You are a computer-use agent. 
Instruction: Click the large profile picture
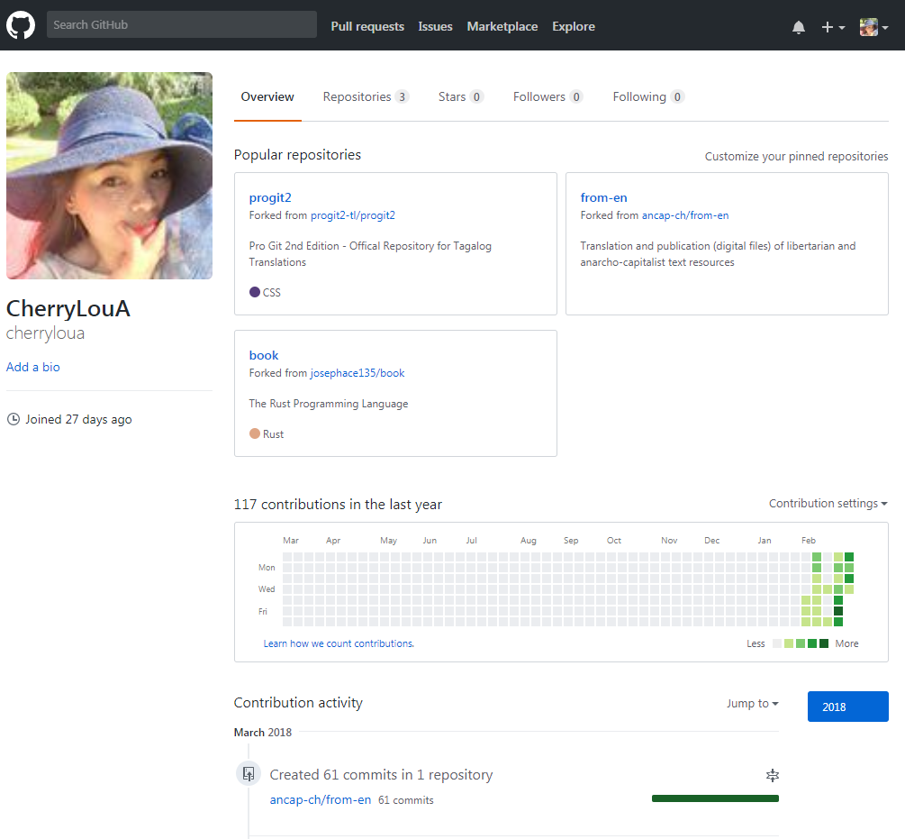click(109, 176)
